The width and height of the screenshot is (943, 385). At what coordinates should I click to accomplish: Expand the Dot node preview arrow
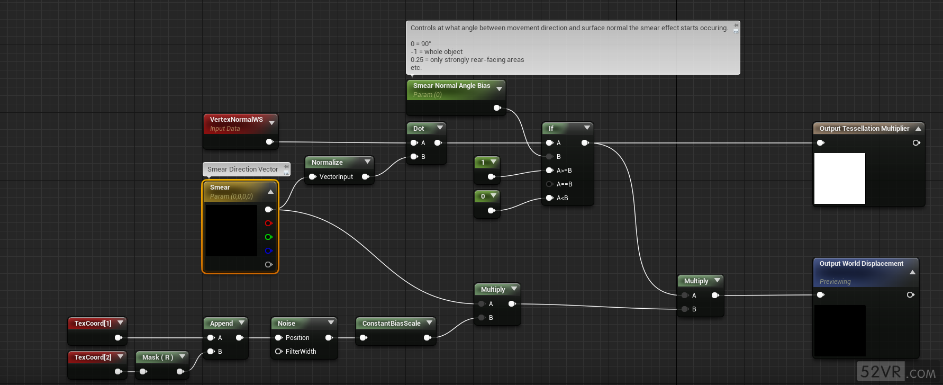(x=440, y=128)
